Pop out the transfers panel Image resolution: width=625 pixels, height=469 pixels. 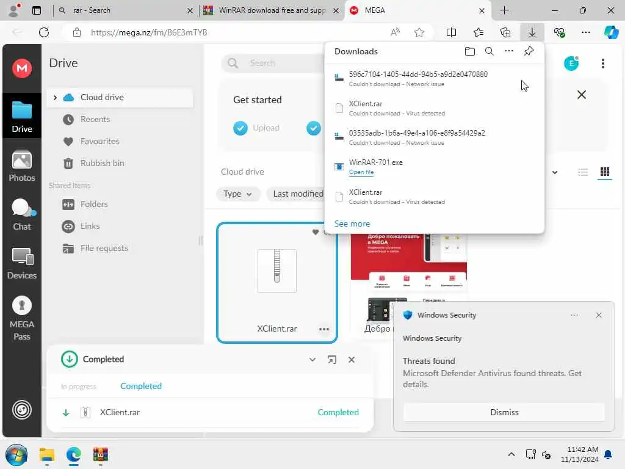click(x=331, y=360)
